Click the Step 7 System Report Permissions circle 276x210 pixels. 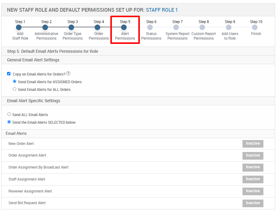(x=176, y=28)
